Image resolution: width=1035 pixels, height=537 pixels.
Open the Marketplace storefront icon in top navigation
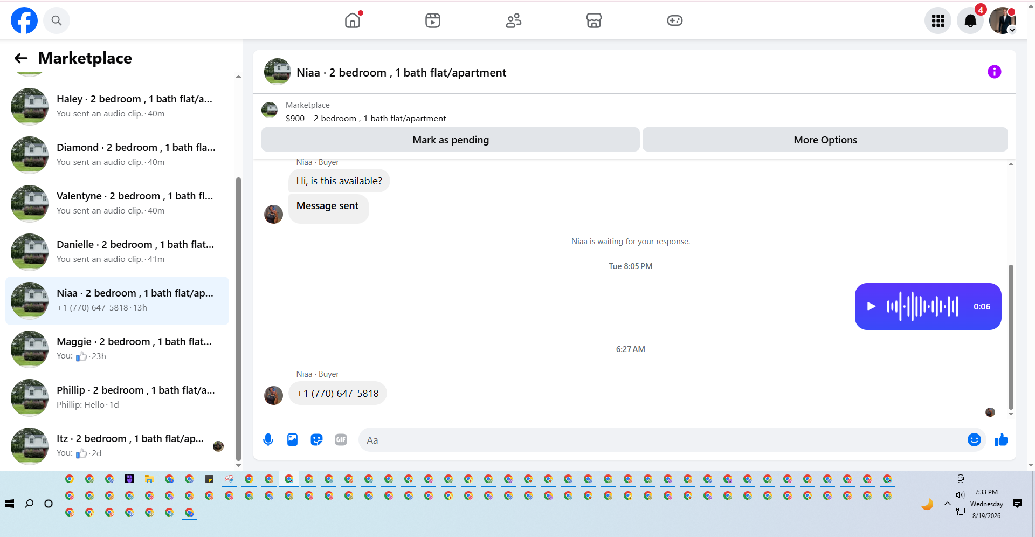coord(594,20)
